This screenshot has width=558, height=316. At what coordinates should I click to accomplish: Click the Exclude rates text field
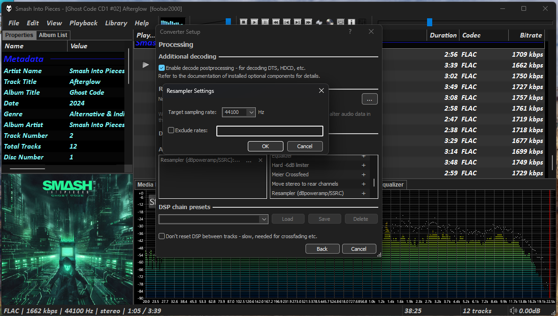(269, 131)
